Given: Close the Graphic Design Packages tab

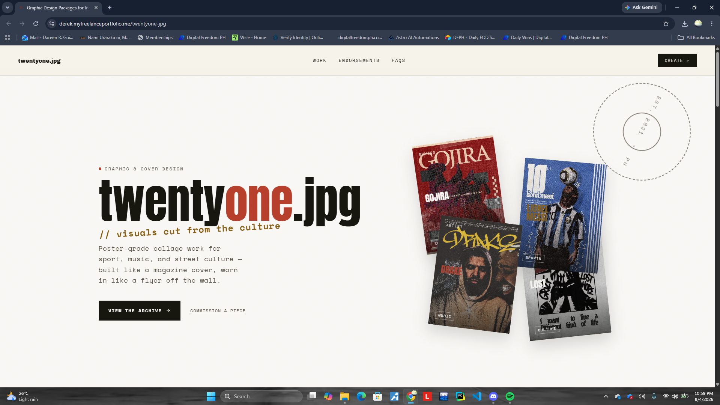Looking at the screenshot, I should point(96,8).
